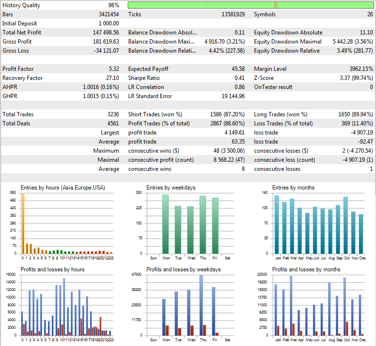The width and height of the screenshot is (376, 346).
Task: Select the Profits and losses by hours title
Action: point(53,269)
